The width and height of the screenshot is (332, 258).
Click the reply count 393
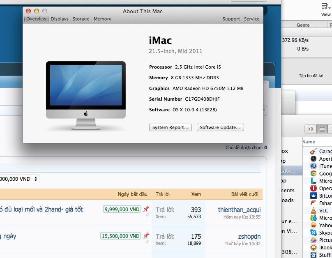196,210
